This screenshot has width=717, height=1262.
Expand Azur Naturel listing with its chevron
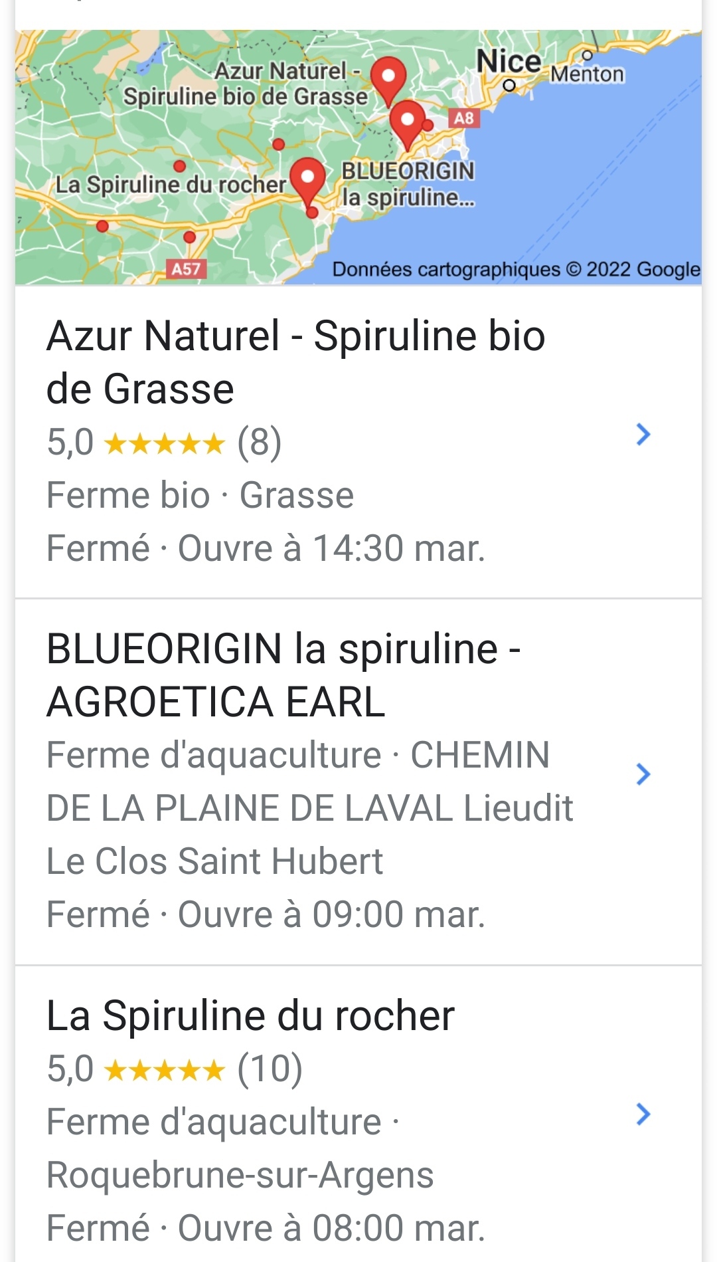tap(643, 435)
